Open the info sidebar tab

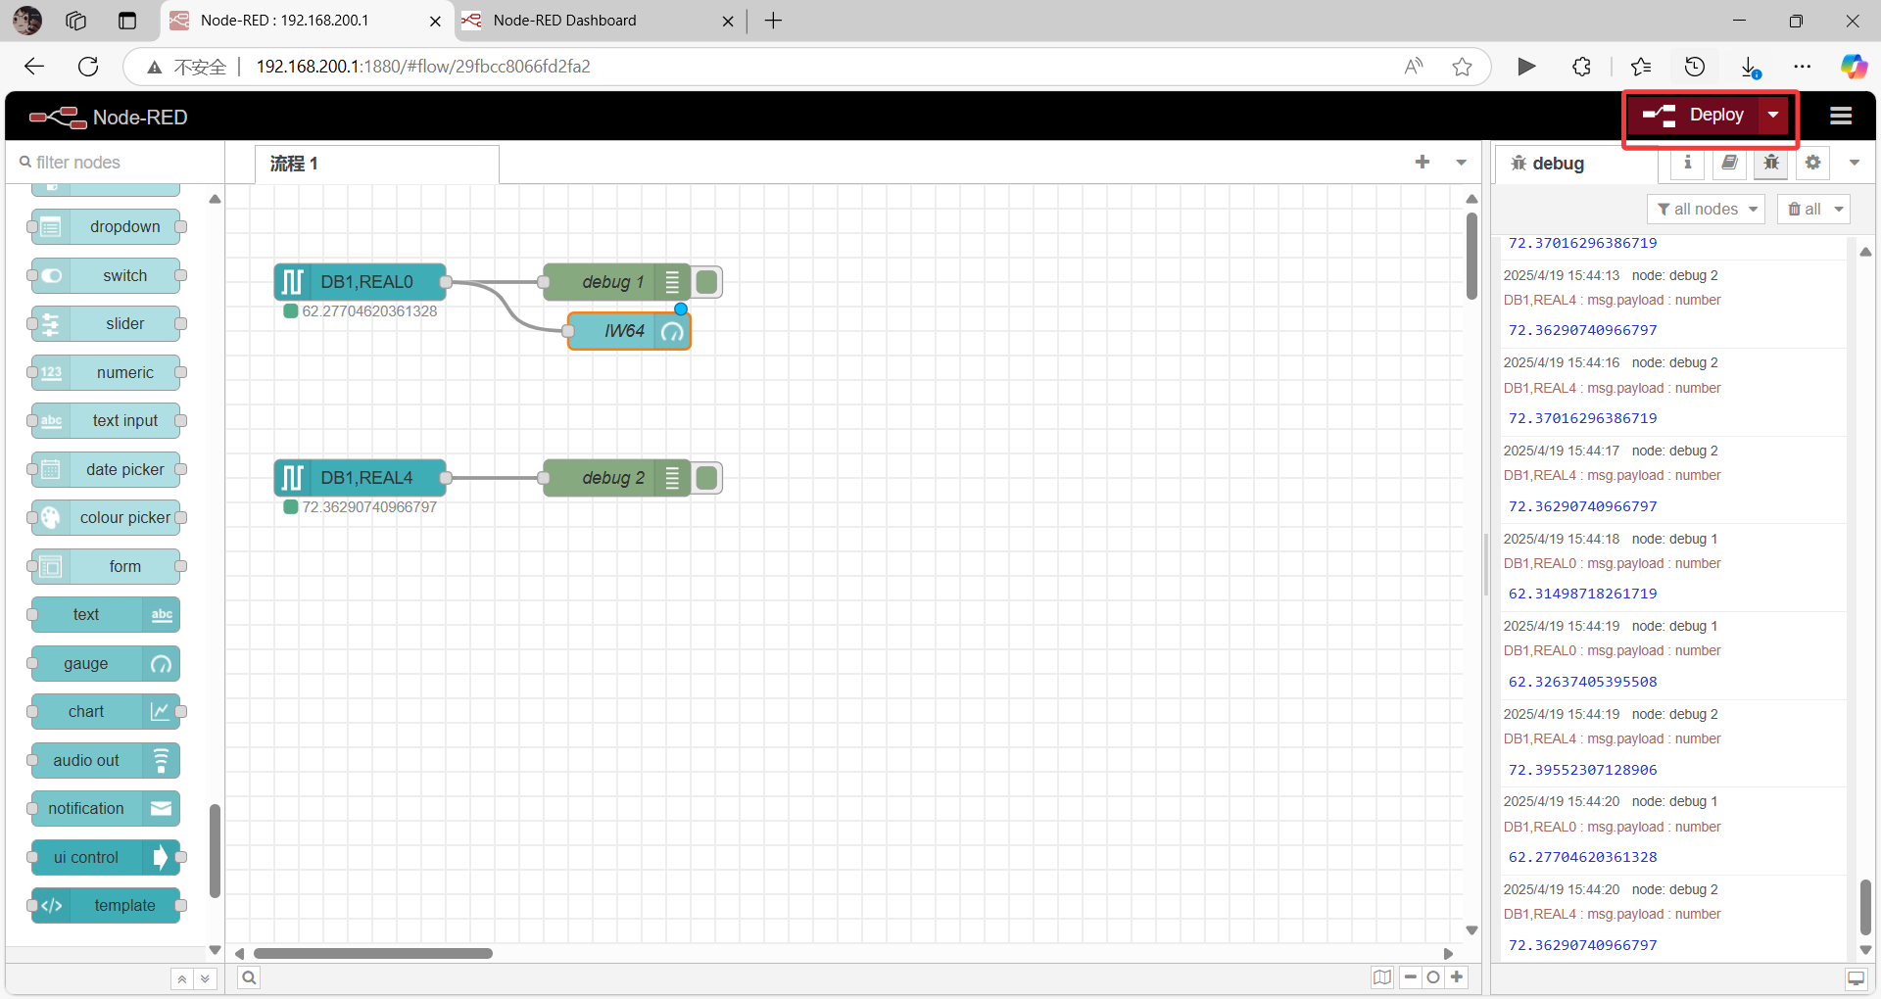click(x=1687, y=163)
